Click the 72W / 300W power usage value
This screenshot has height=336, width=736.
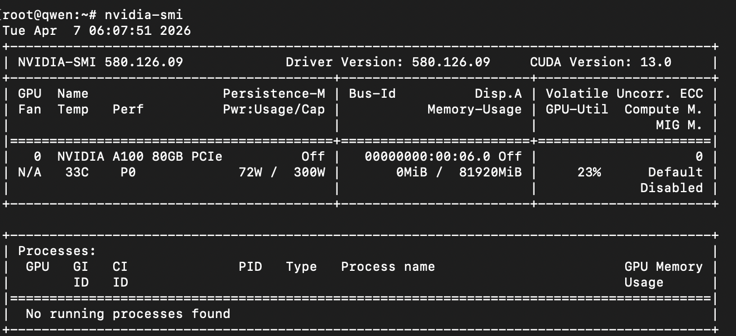[x=282, y=172]
